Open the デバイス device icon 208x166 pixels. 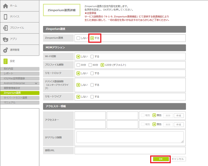pos(6,17)
